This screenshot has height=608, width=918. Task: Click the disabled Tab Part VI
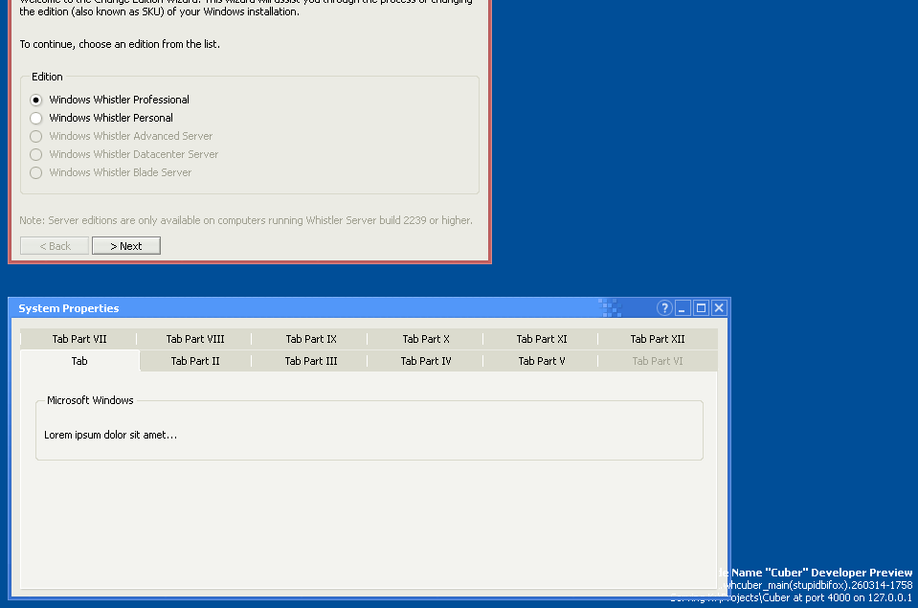tap(658, 361)
